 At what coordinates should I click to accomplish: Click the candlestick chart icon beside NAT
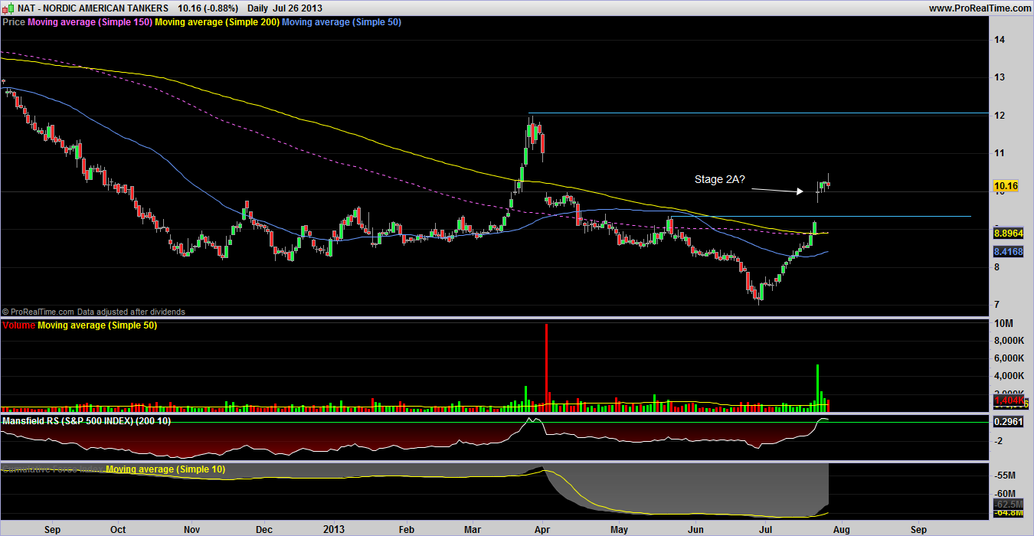click(x=9, y=8)
